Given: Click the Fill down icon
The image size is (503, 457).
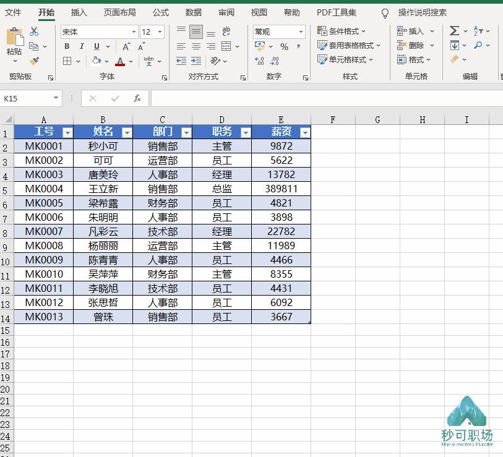Looking at the screenshot, I should pos(454,45).
